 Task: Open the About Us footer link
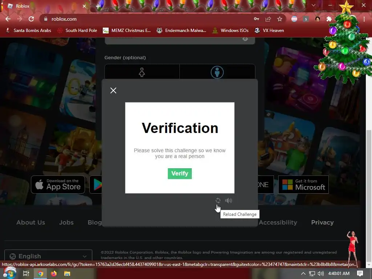point(31,222)
